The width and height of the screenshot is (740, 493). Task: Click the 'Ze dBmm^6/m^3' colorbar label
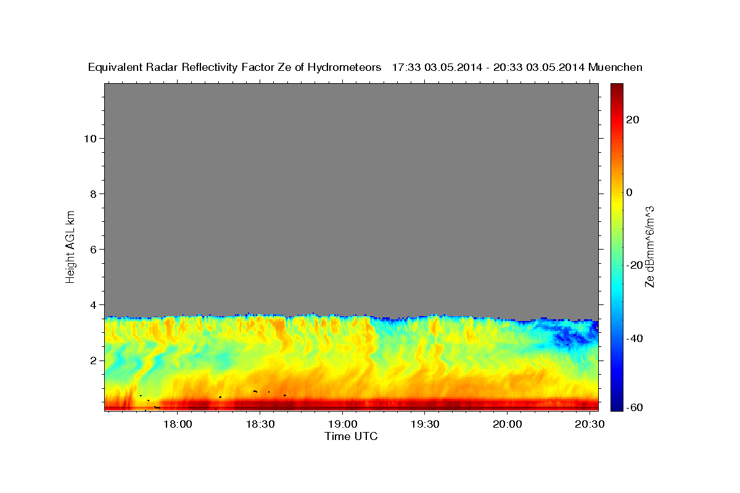(649, 246)
